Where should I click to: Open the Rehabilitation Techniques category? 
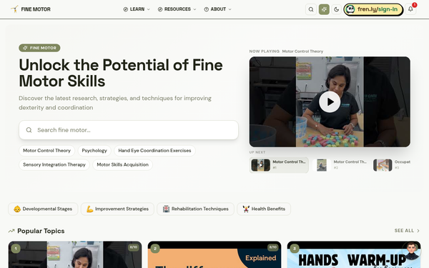[195, 209]
